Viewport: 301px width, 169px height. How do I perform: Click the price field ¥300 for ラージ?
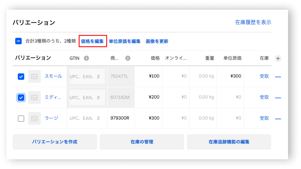coord(149,118)
